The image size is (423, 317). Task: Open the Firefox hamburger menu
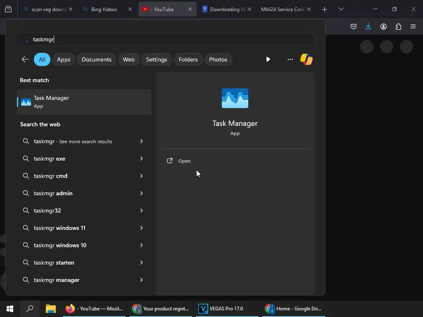click(x=413, y=26)
